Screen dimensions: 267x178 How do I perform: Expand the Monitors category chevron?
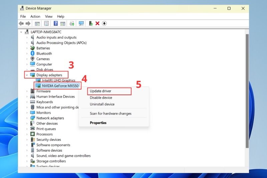27,113
